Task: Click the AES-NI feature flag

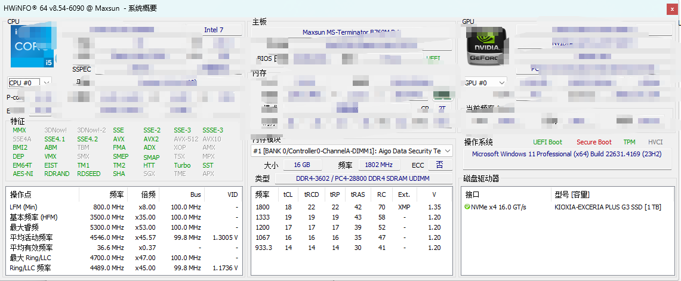Action: [x=23, y=174]
